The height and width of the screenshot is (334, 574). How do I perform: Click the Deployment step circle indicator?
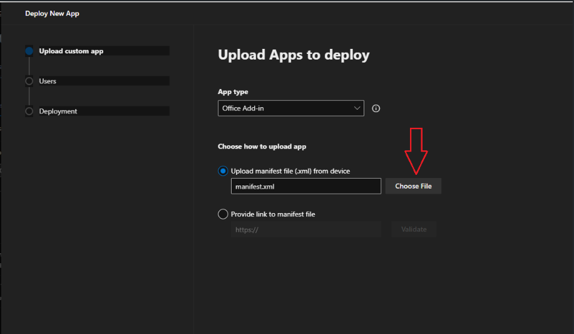[29, 112]
